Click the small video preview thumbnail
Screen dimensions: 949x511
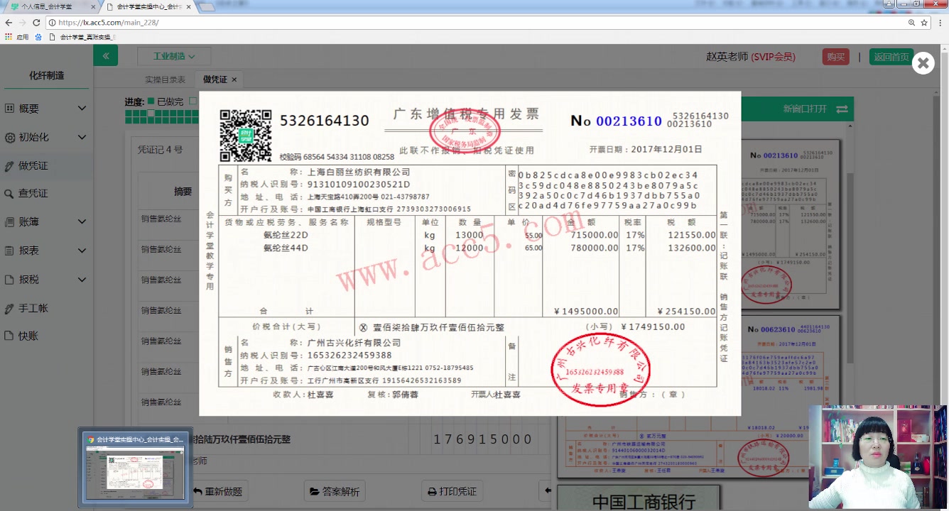(135, 467)
